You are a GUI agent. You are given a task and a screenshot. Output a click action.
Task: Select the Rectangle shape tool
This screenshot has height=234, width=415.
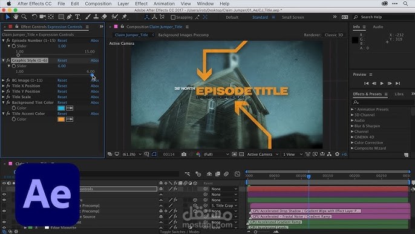tap(61, 17)
